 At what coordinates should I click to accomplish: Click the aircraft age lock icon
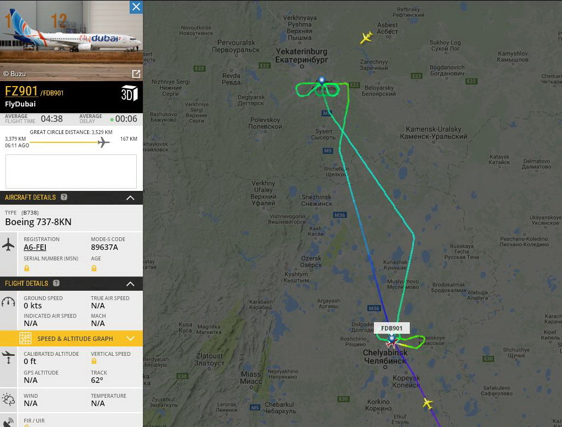click(94, 268)
